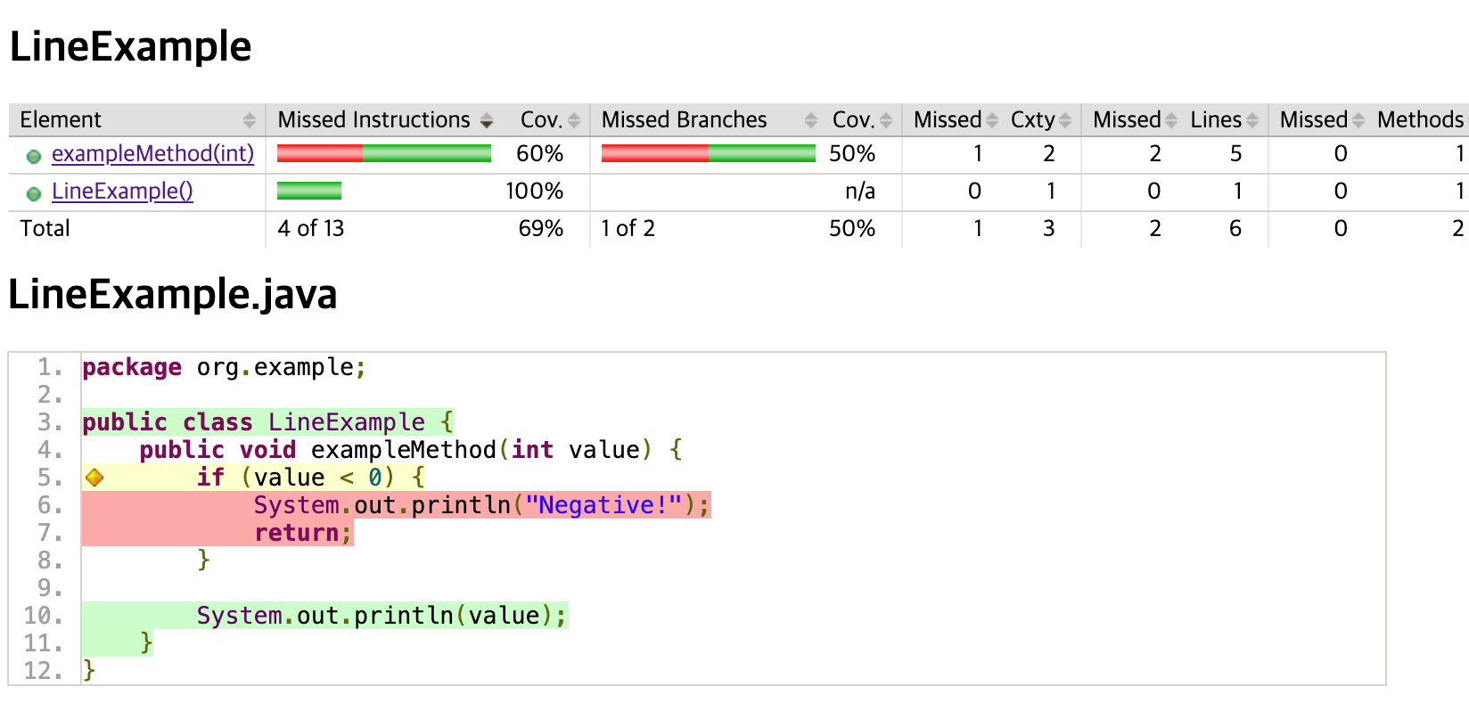This screenshot has width=1469, height=703.
Task: Click line number 12 in the gutter
Action: pyautogui.click(x=44, y=670)
